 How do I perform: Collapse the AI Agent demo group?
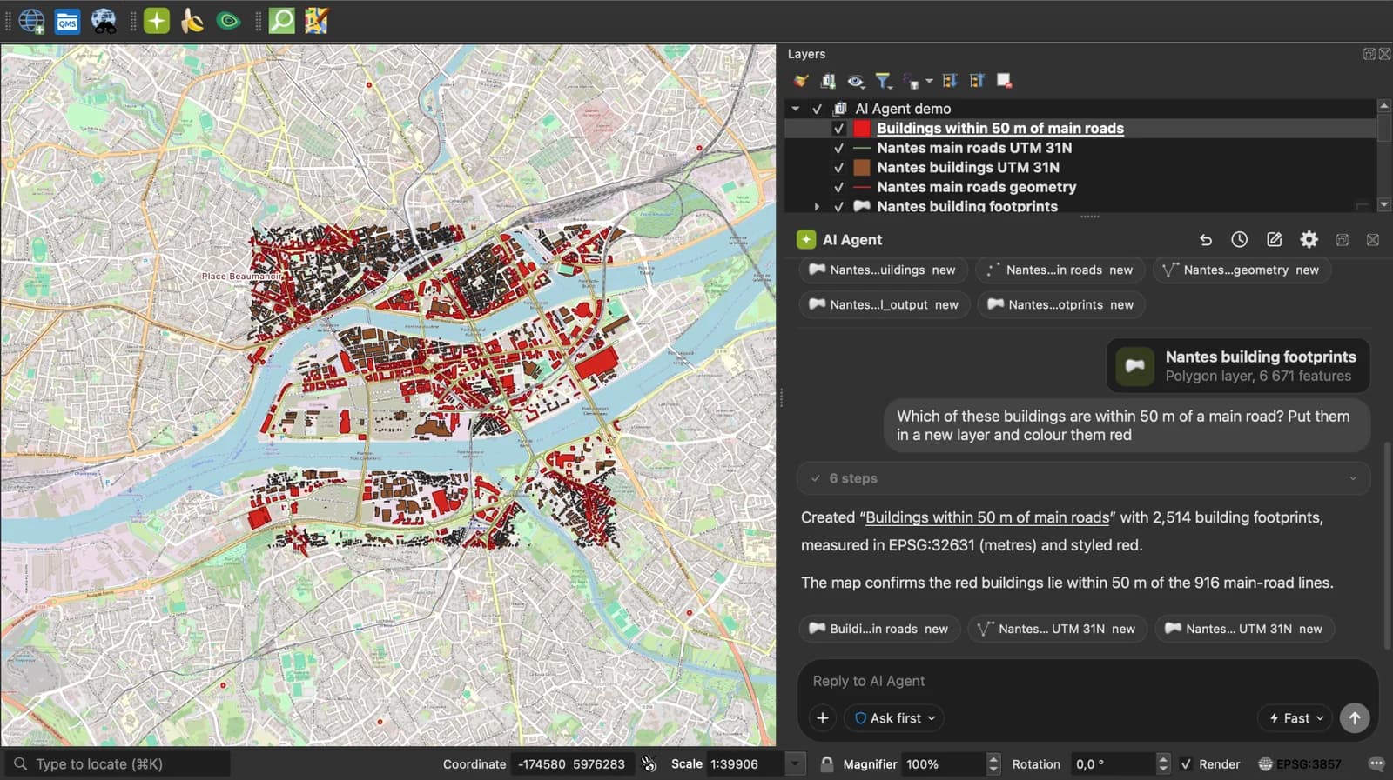[796, 109]
